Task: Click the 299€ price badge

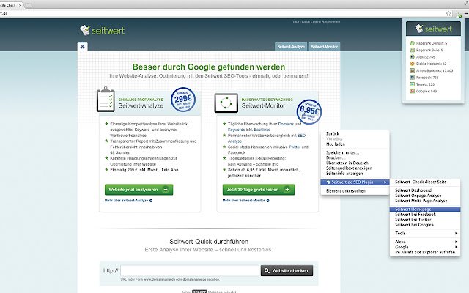Action: tap(183, 100)
